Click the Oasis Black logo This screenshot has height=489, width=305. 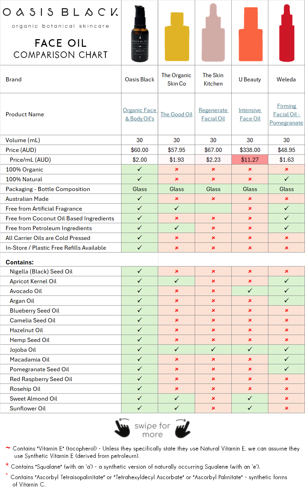(60, 13)
